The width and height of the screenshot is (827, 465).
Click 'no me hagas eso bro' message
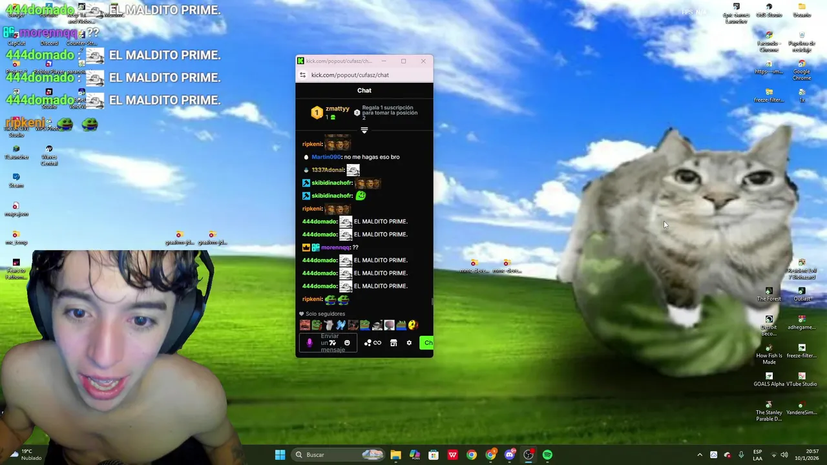(372, 157)
